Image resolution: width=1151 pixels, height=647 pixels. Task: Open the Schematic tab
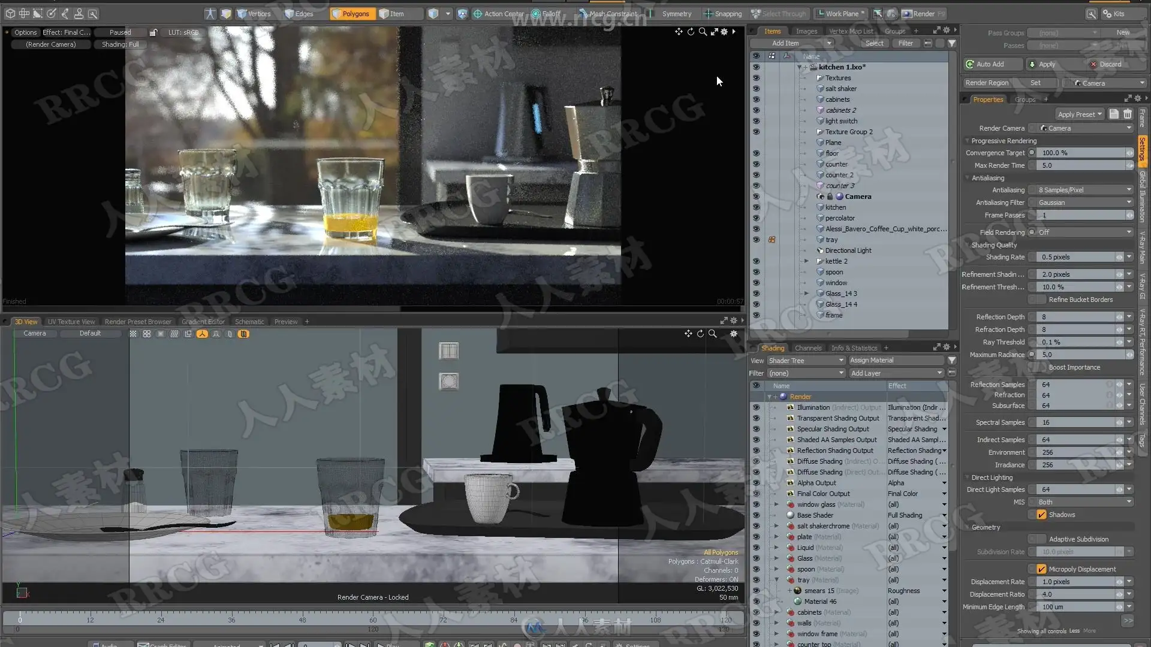coord(249,322)
